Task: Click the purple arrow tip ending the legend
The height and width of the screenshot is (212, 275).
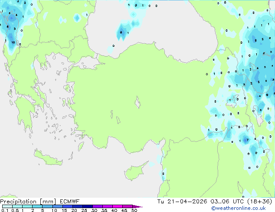Action: coord(137,206)
